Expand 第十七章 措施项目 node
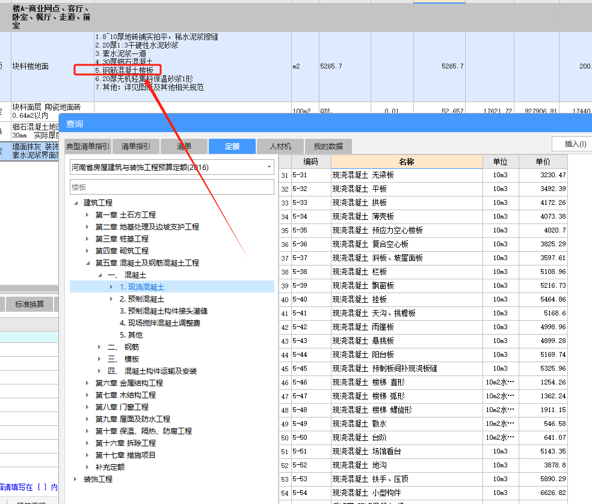The image size is (592, 504). pyautogui.click(x=87, y=455)
